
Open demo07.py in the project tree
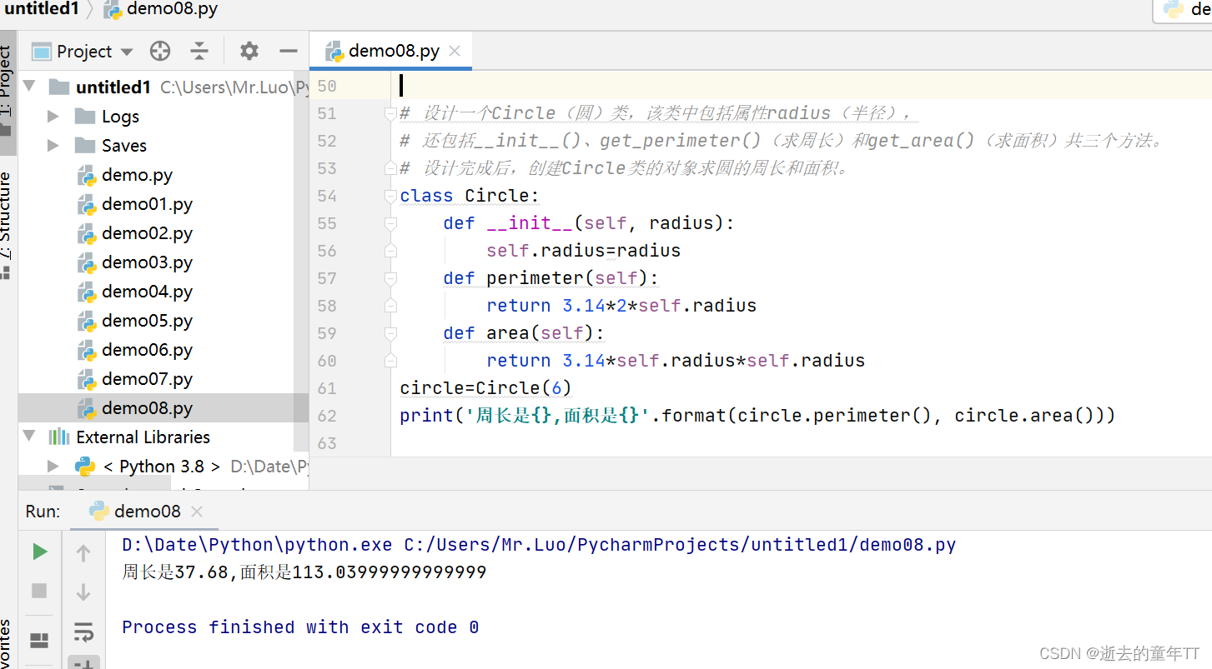tap(147, 378)
